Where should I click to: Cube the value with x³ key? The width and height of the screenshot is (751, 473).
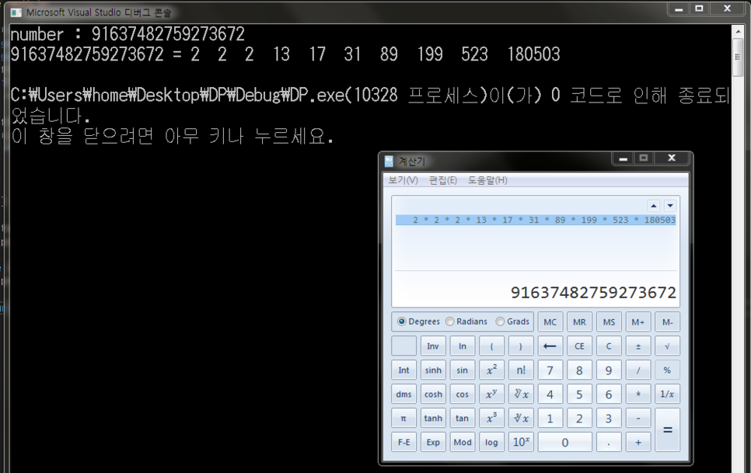click(491, 418)
